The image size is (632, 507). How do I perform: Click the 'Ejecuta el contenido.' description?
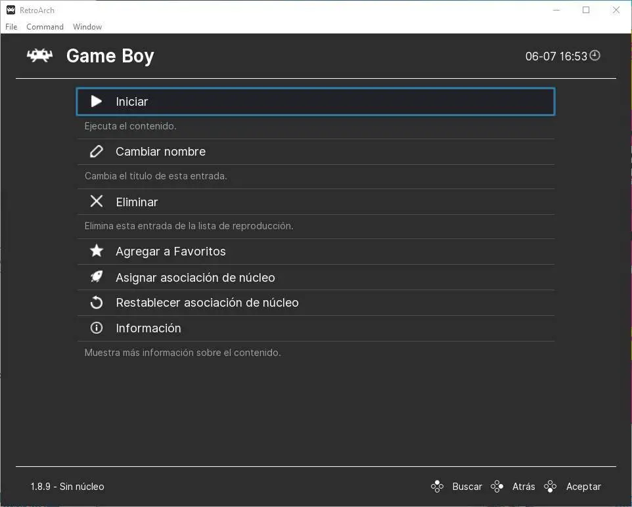(130, 126)
